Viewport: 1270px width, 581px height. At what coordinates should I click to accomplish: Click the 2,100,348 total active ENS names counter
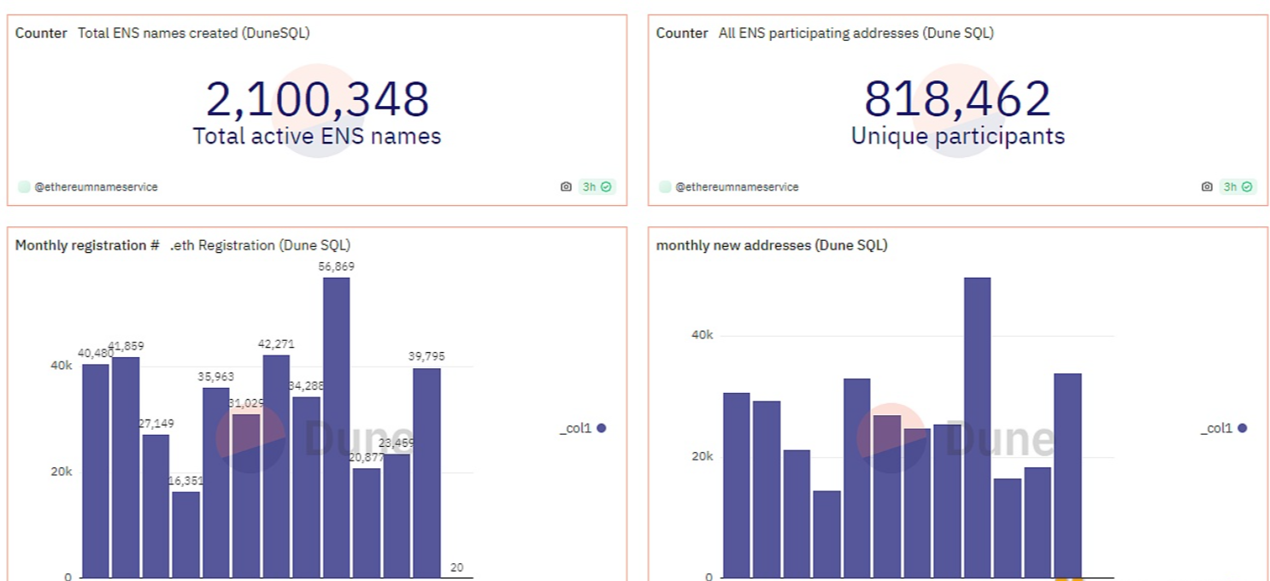[317, 99]
